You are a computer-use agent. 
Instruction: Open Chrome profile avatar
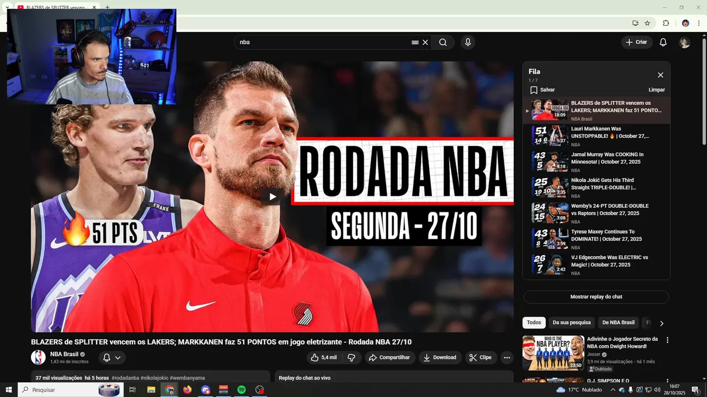pos(685,23)
